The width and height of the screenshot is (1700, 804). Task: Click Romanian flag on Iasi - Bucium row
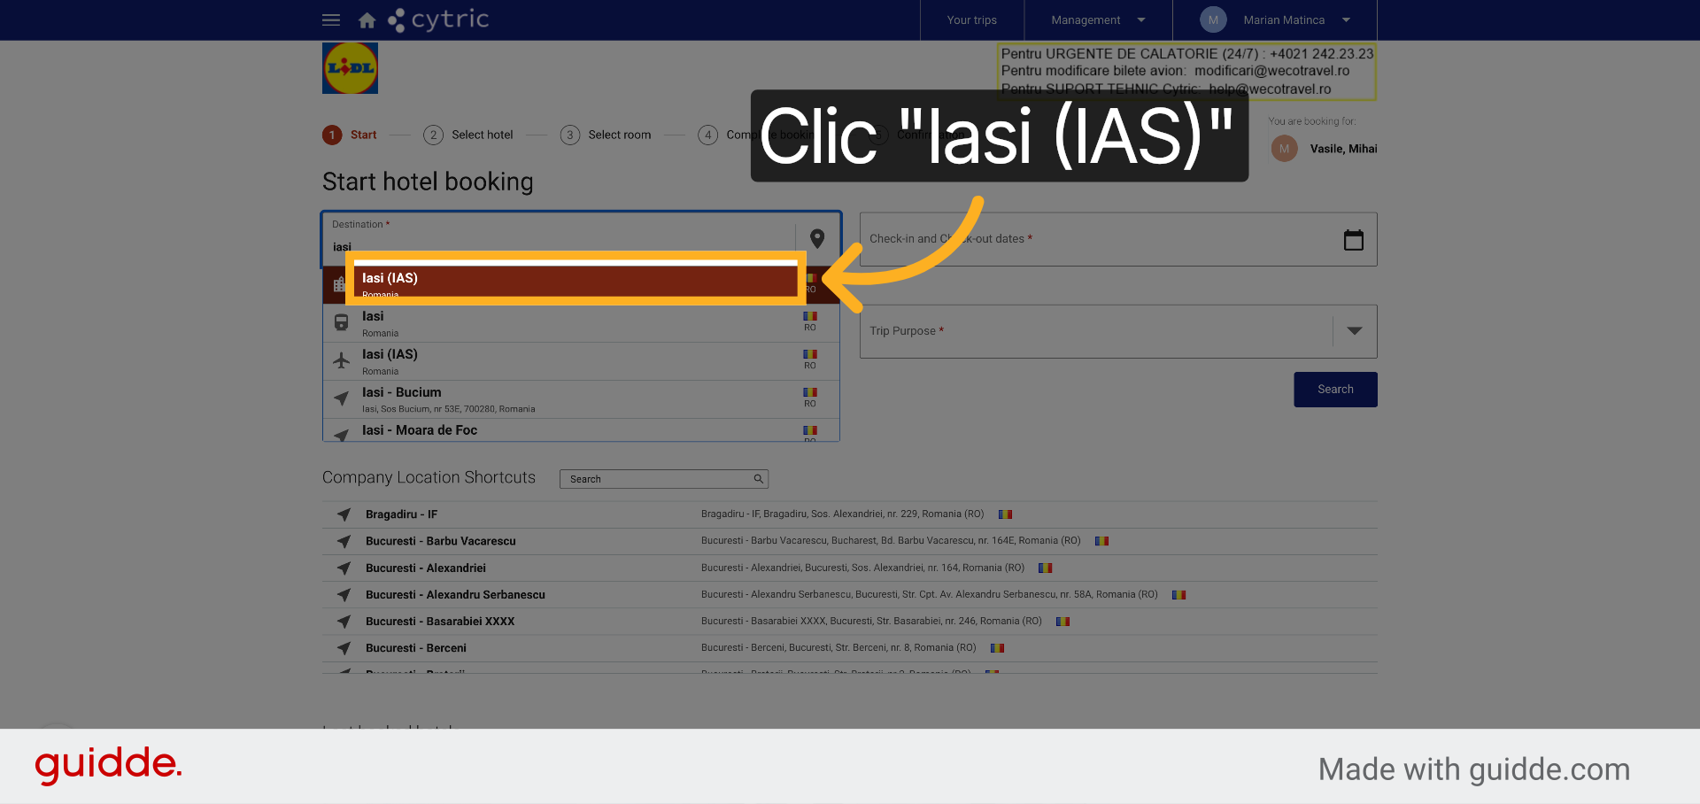(809, 392)
